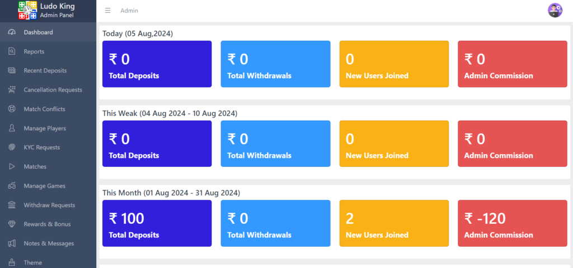Viewport: 573px width, 268px height.
Task: Click the Manage Players person icon
Action: tap(12, 128)
